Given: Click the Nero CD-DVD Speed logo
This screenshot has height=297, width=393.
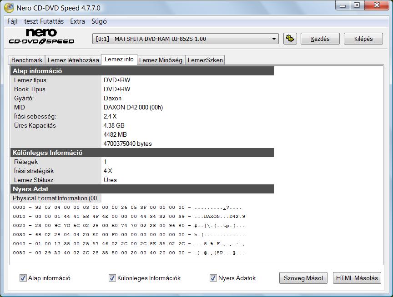Looking at the screenshot, I should pos(41,36).
